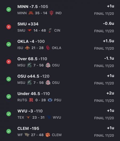Open the WVU -3 -110 bet

pyautogui.click(x=60, y=114)
